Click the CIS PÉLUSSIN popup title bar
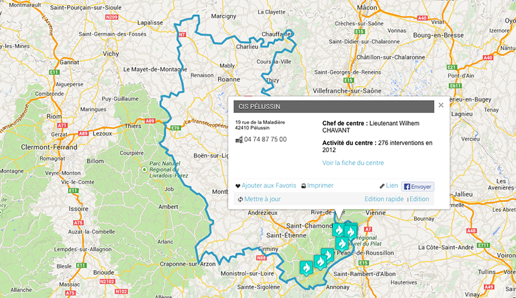The width and height of the screenshot is (516, 298). point(333,106)
